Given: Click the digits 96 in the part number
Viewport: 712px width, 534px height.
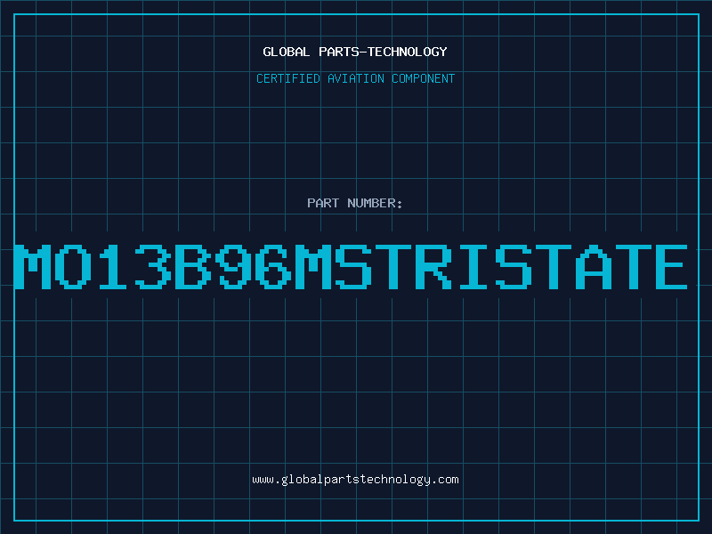Looking at the screenshot, I should pos(254,266).
